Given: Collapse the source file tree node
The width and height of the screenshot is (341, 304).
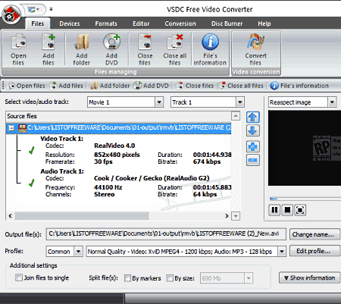Looking at the screenshot, I should (11, 128).
